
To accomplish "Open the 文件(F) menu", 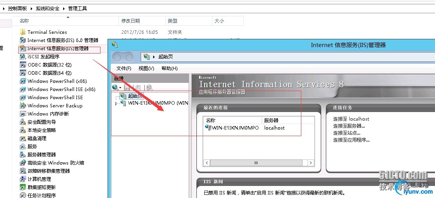I will (x=124, y=68).
